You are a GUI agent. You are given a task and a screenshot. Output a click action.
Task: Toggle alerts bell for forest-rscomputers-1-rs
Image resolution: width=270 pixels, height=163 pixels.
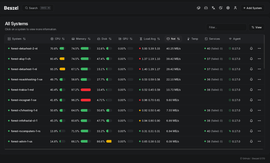(251, 131)
